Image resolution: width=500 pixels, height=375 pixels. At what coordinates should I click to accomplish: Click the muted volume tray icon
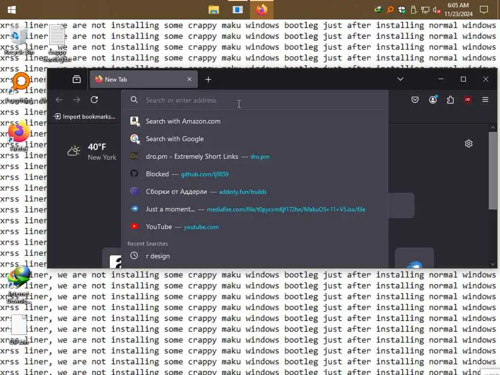pos(437,10)
